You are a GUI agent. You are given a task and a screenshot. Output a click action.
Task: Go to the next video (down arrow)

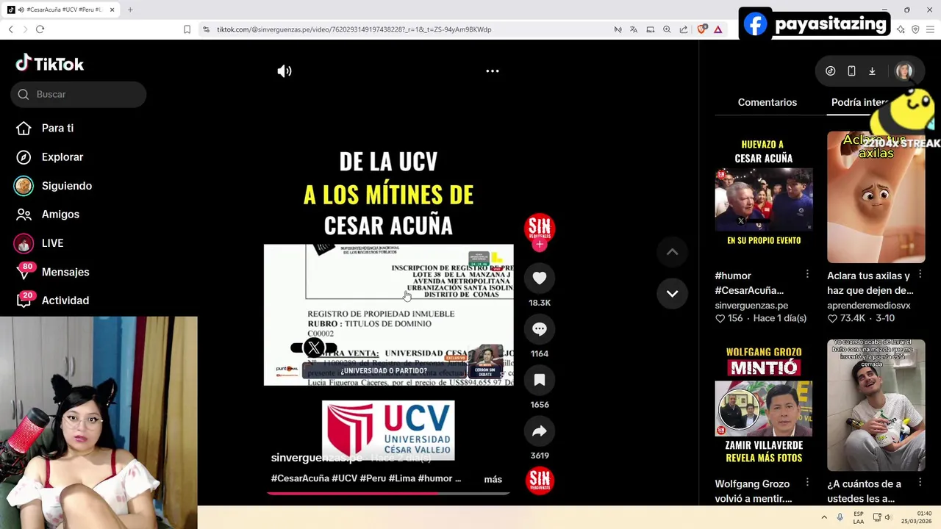tap(672, 293)
